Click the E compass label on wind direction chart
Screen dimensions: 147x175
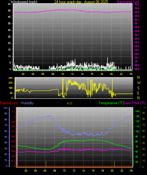(138, 93)
